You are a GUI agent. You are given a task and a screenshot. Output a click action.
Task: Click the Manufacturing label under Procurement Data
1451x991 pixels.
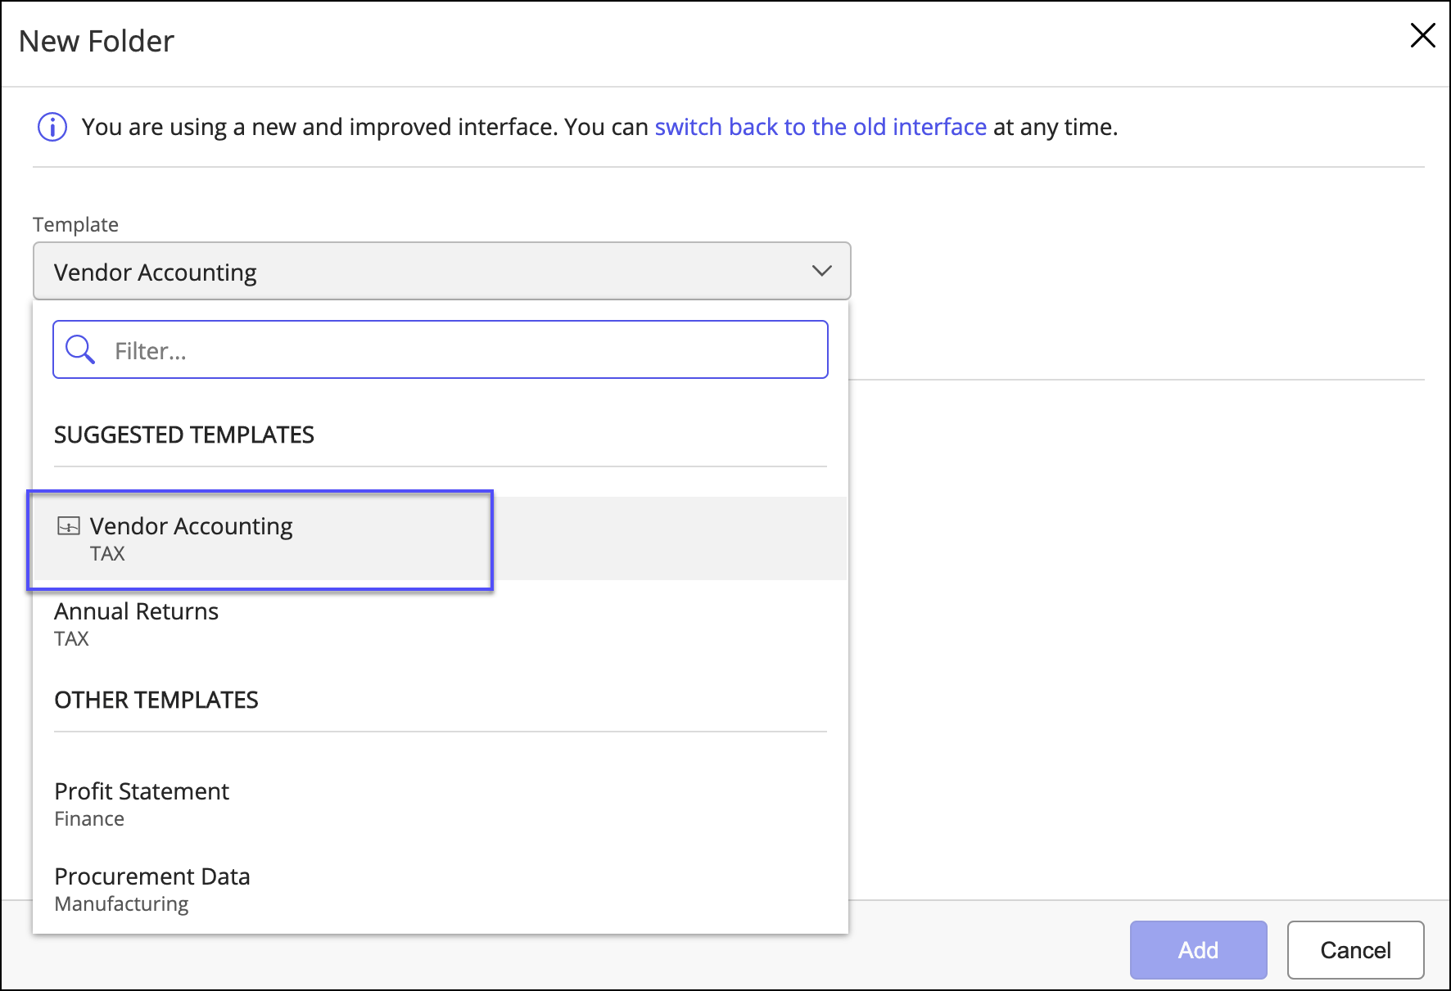(121, 904)
